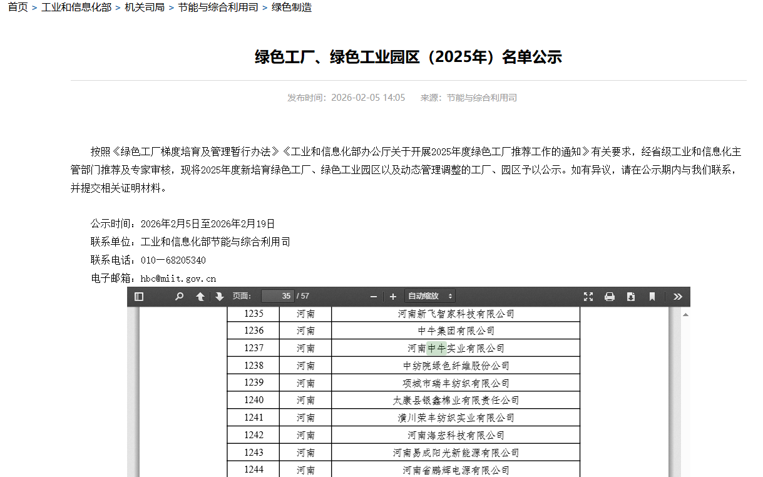Open the 自动缩放 zoom dropdown
763x477 pixels.
click(429, 296)
